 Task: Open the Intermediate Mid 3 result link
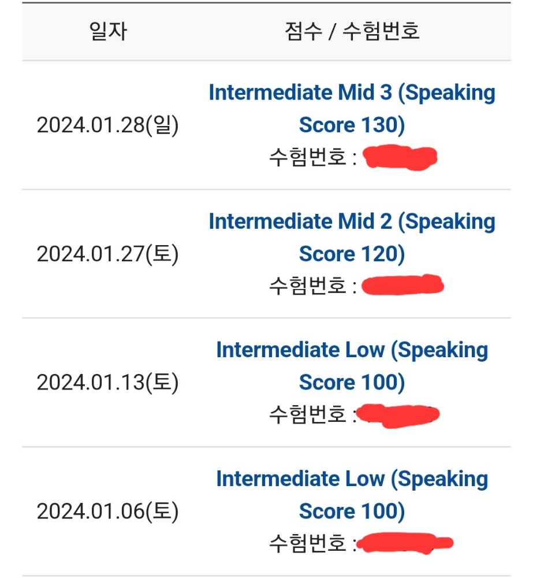352,92
